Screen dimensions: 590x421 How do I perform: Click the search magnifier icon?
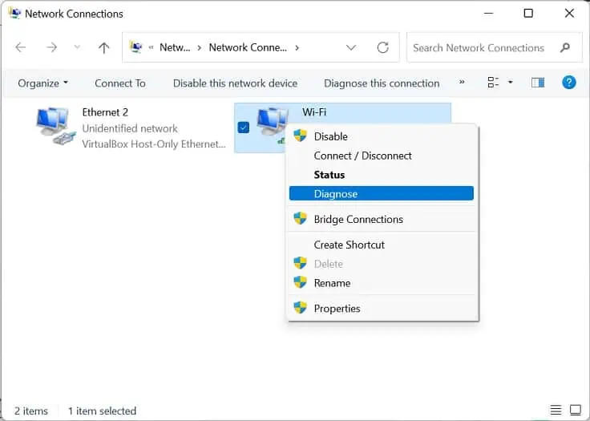[565, 48]
